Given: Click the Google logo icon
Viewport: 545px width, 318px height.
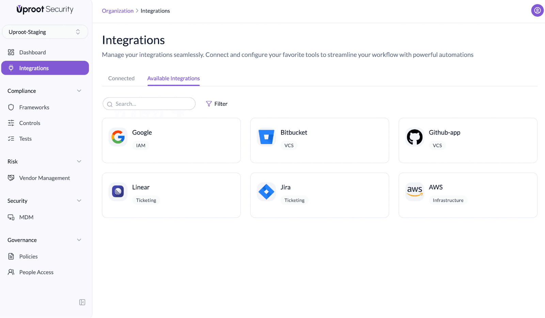Looking at the screenshot, I should 118,137.
